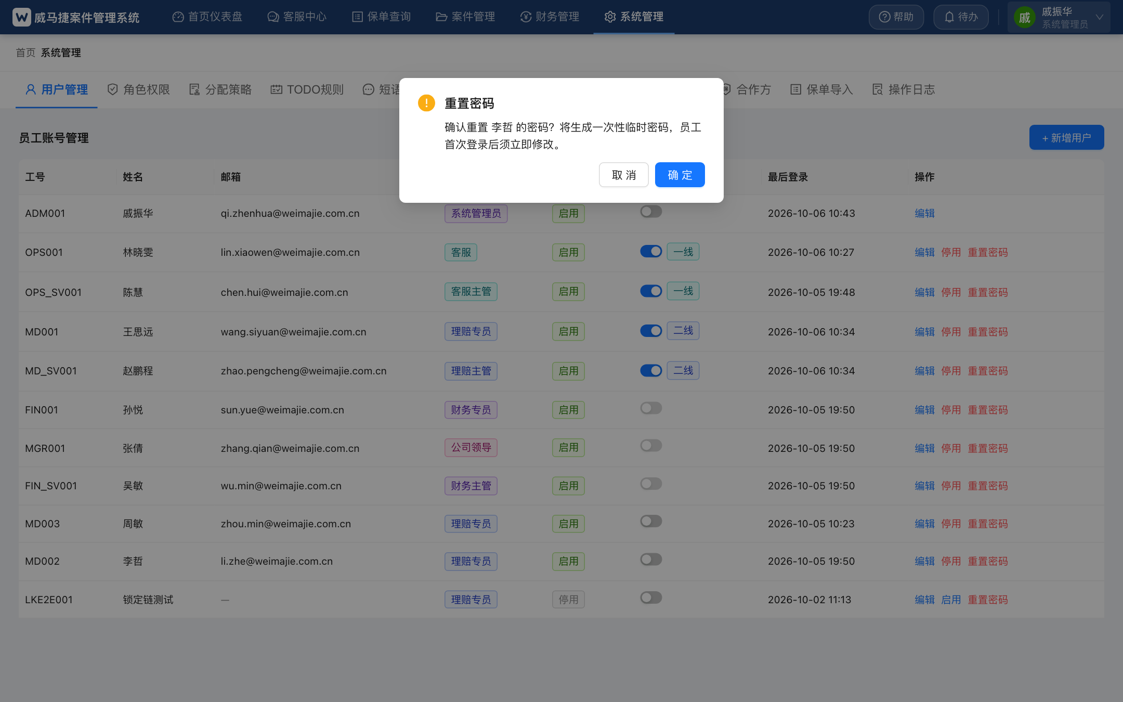The width and height of the screenshot is (1123, 702).
Task: Open 首页仪表盘 from the top navigation
Action: click(x=207, y=17)
